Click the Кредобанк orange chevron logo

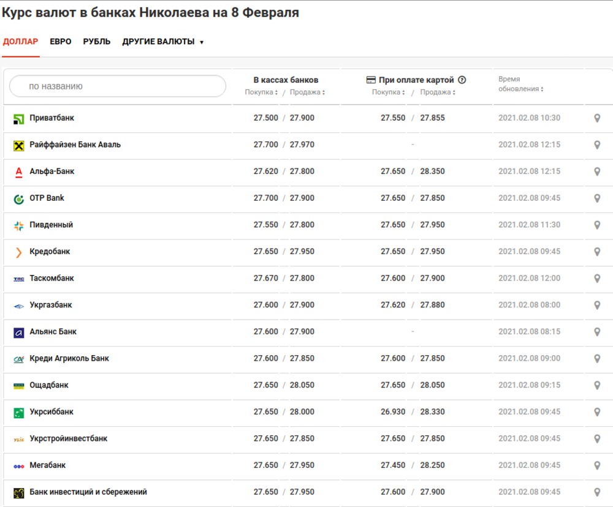[x=19, y=253]
